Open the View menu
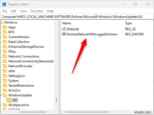This screenshot has height=115, width=154. click(23, 11)
